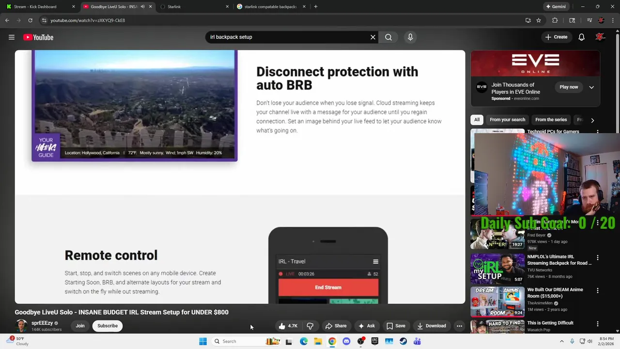Click the Join channel button
This screenshot has width=620, height=349.
[x=80, y=326]
